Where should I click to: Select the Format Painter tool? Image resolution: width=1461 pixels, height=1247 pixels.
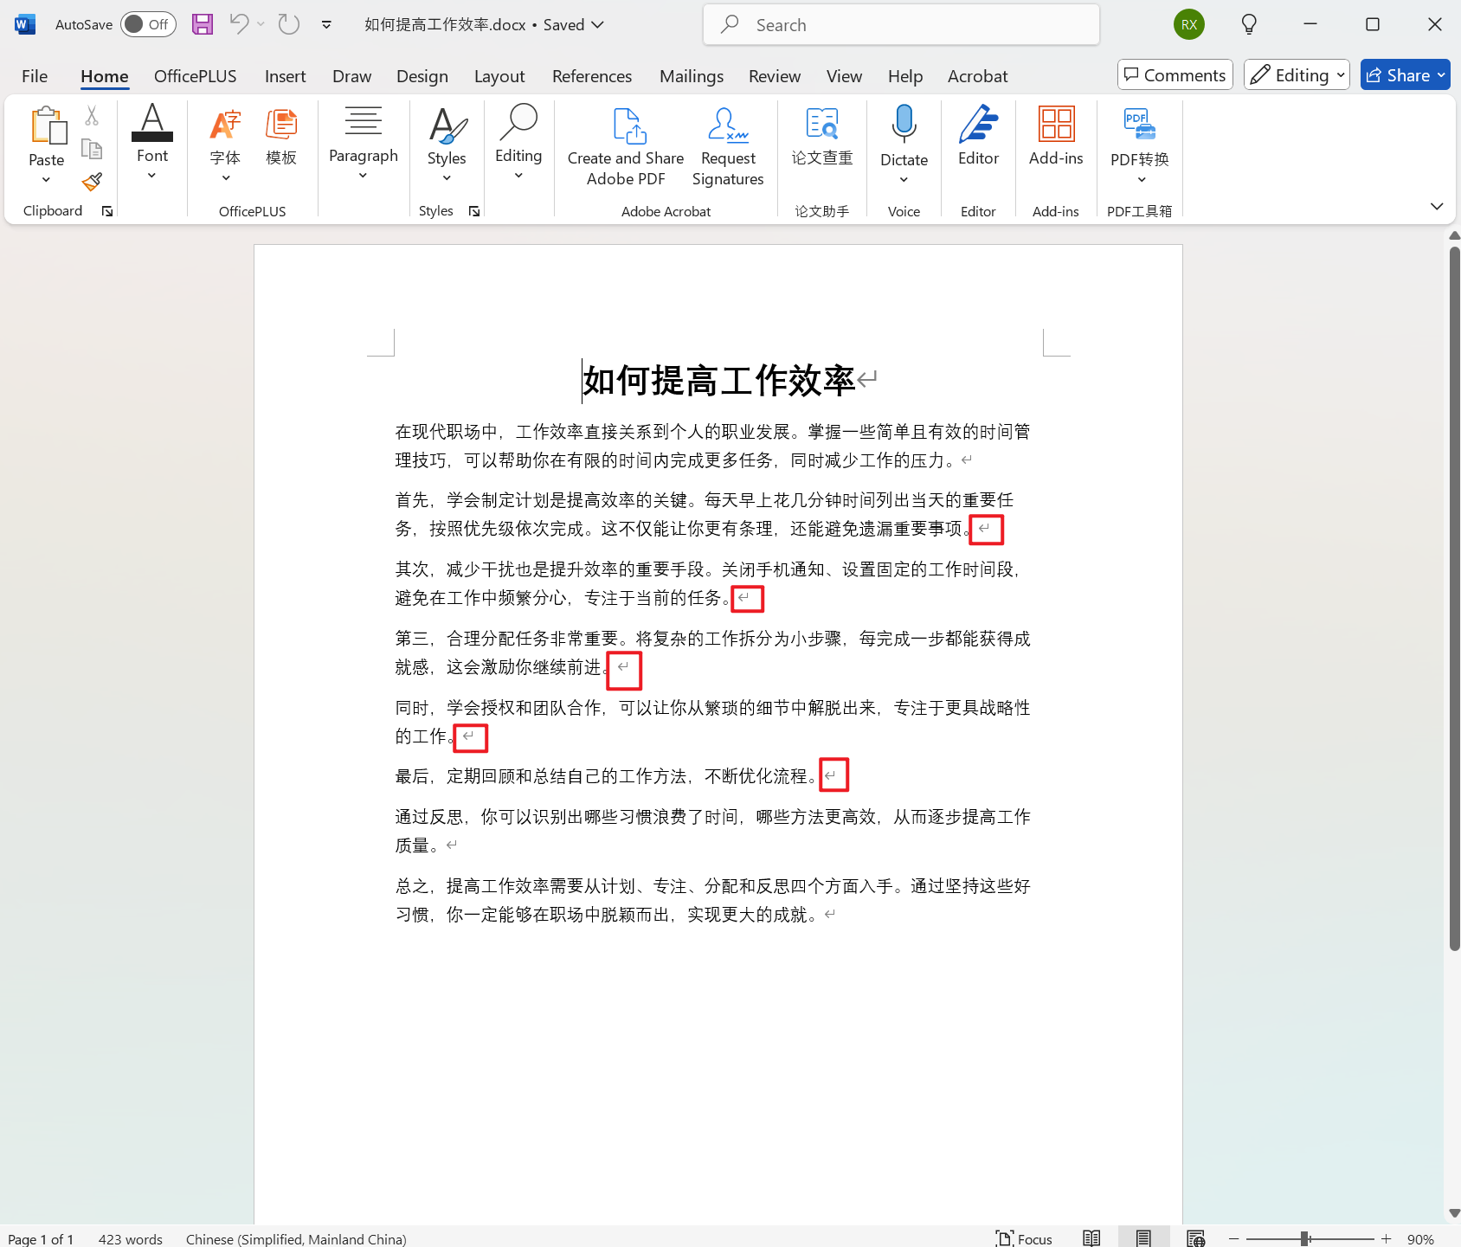point(92,182)
